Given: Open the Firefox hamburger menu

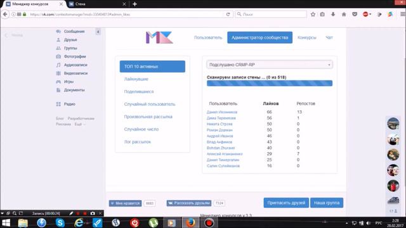Looking at the screenshot, I should pyautogui.click(x=403, y=14).
